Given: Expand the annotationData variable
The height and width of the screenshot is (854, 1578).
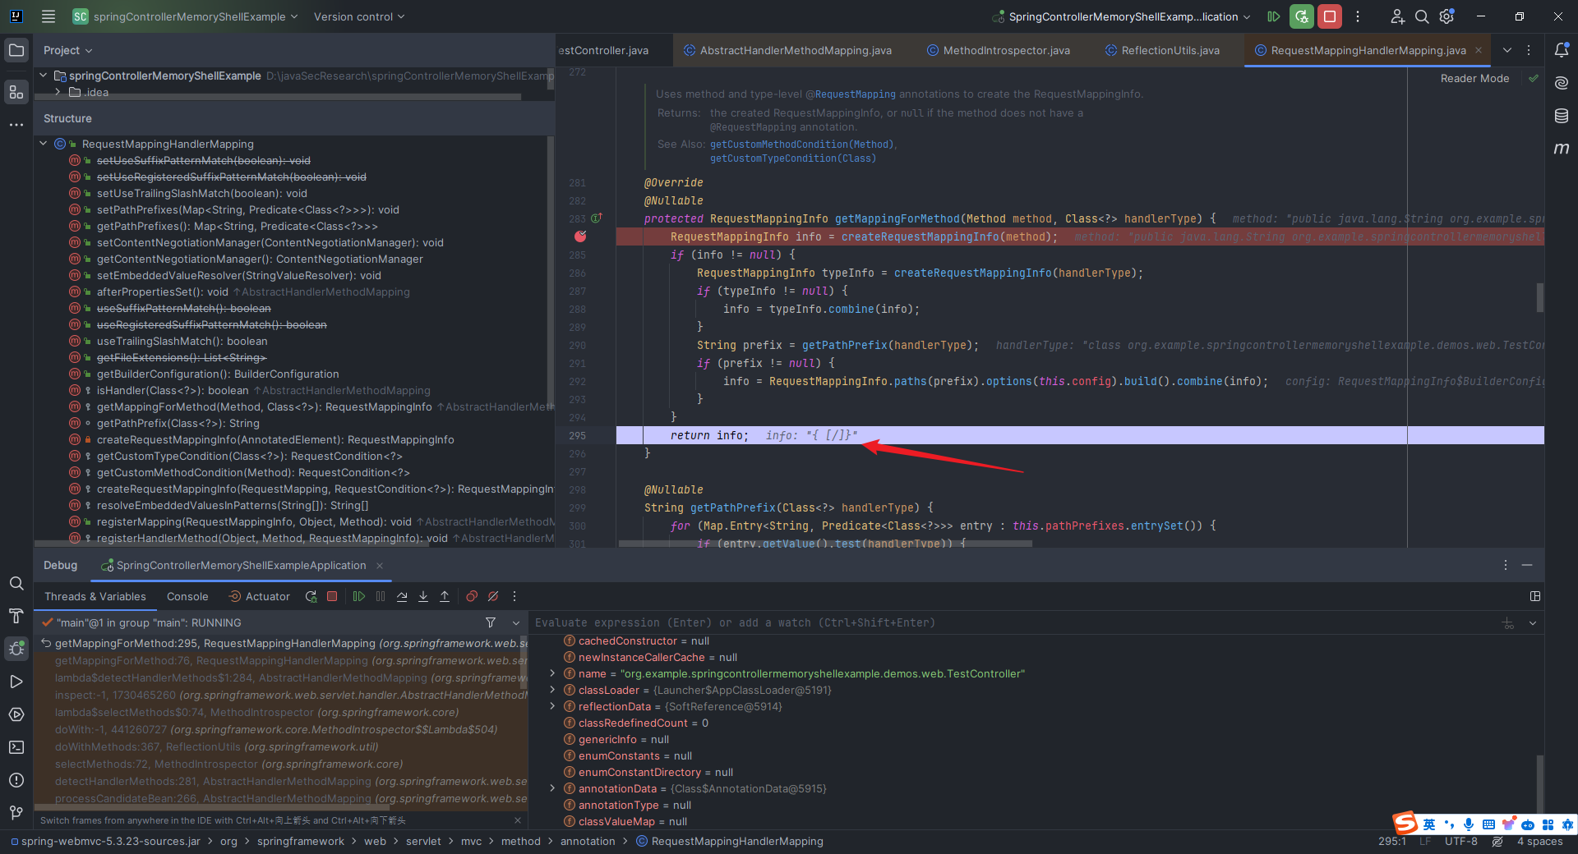Looking at the screenshot, I should (x=552, y=788).
